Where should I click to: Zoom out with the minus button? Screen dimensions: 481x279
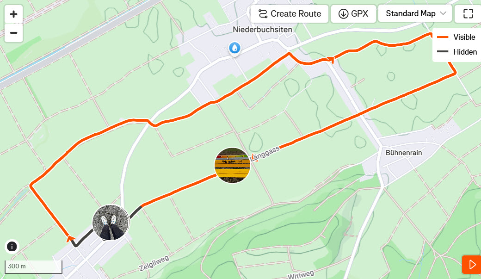pos(13,33)
